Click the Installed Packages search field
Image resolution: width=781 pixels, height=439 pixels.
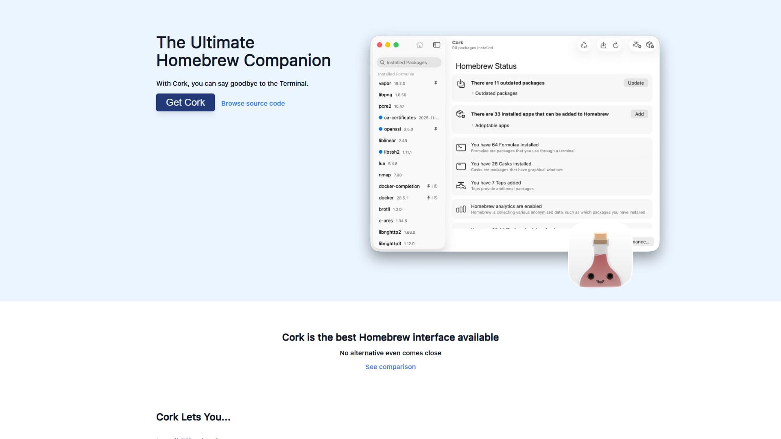pos(409,63)
